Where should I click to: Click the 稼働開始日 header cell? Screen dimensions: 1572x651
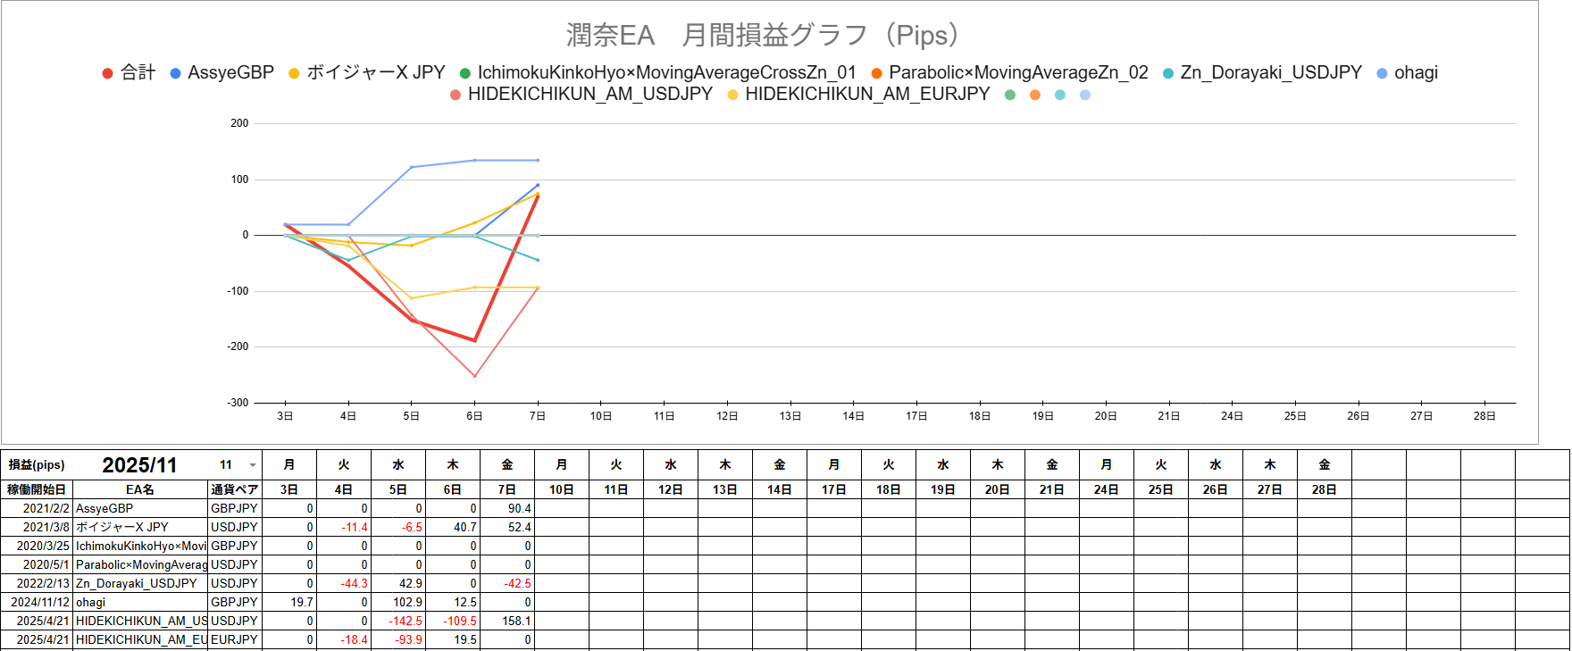[37, 489]
